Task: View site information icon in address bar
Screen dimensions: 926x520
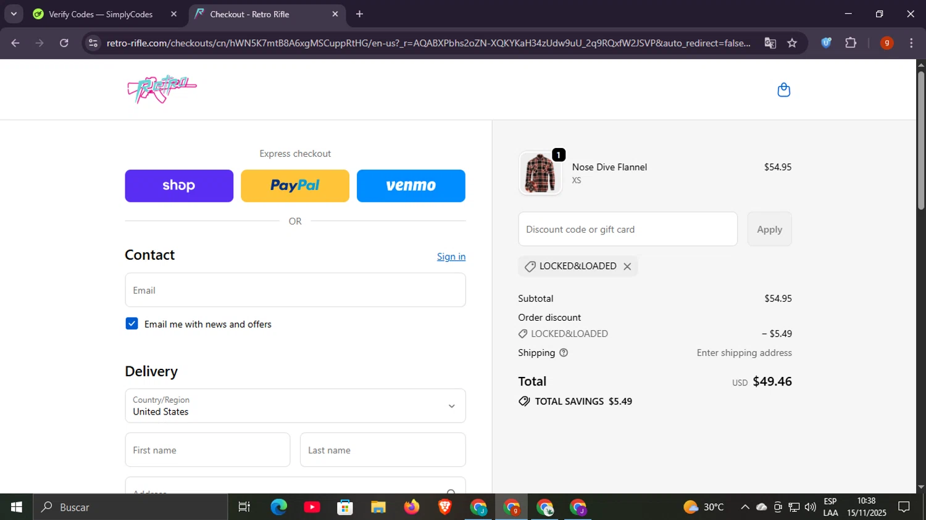Action: click(x=93, y=43)
